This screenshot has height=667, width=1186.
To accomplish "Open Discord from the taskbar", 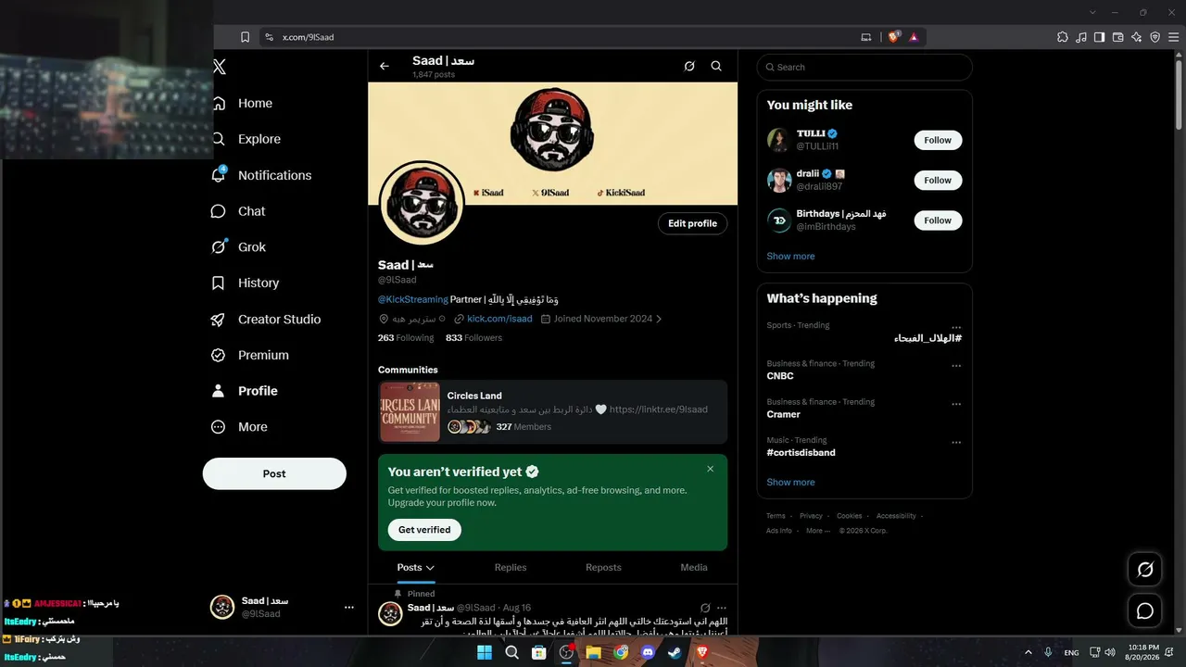I will point(648,652).
